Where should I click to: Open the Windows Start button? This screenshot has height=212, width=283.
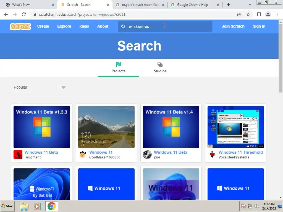(x=7, y=206)
